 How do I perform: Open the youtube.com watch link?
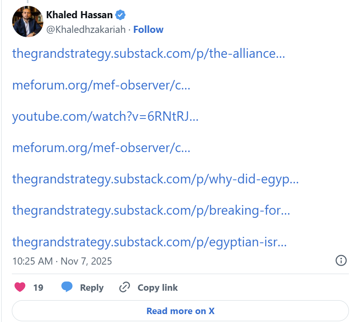[105, 116]
